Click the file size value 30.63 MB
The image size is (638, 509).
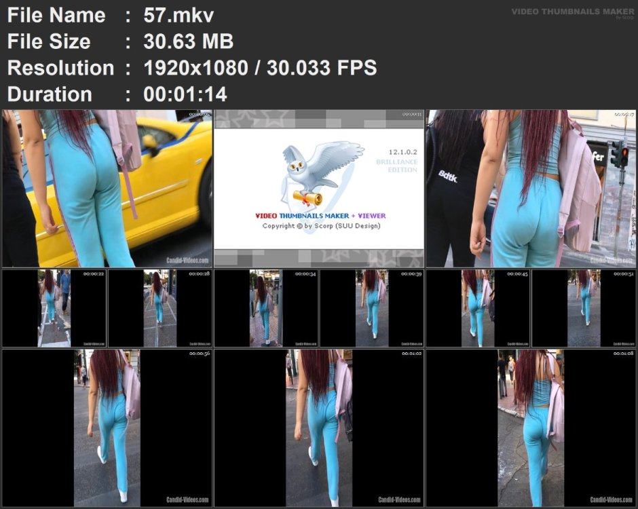[189, 41]
